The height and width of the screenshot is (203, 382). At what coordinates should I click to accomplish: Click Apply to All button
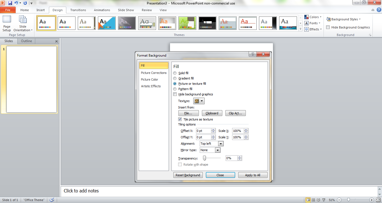click(253, 175)
